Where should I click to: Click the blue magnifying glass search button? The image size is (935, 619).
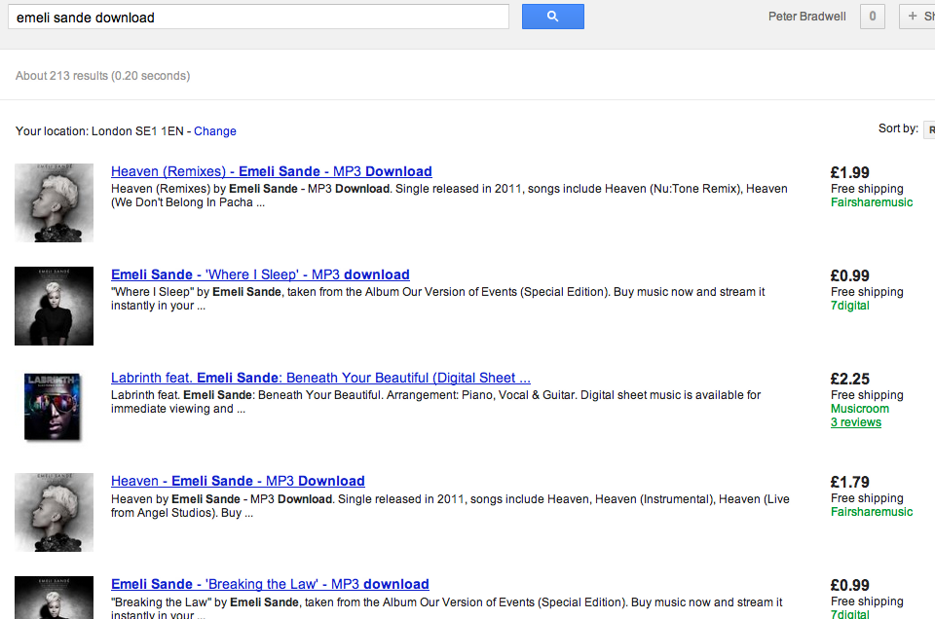tap(552, 17)
